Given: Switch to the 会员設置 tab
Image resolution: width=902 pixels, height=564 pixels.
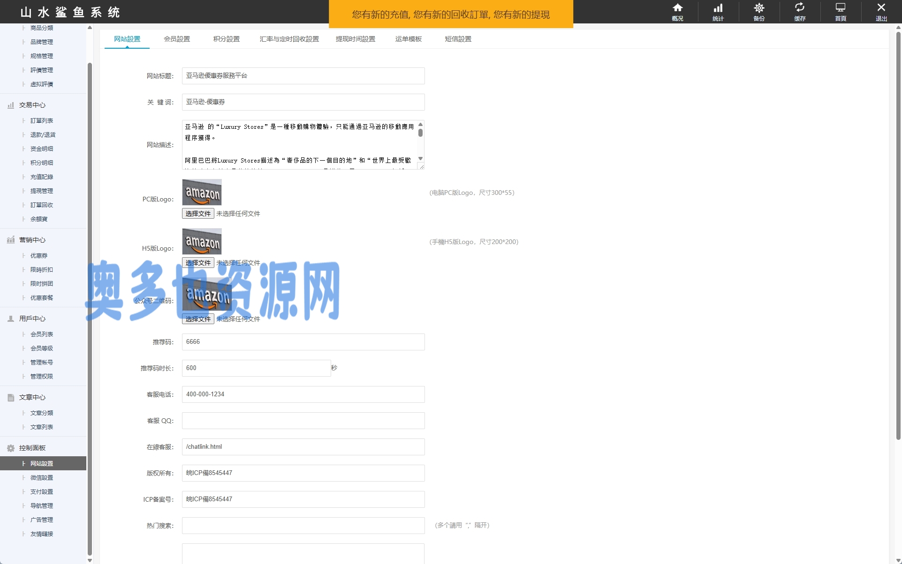Looking at the screenshot, I should coord(177,39).
